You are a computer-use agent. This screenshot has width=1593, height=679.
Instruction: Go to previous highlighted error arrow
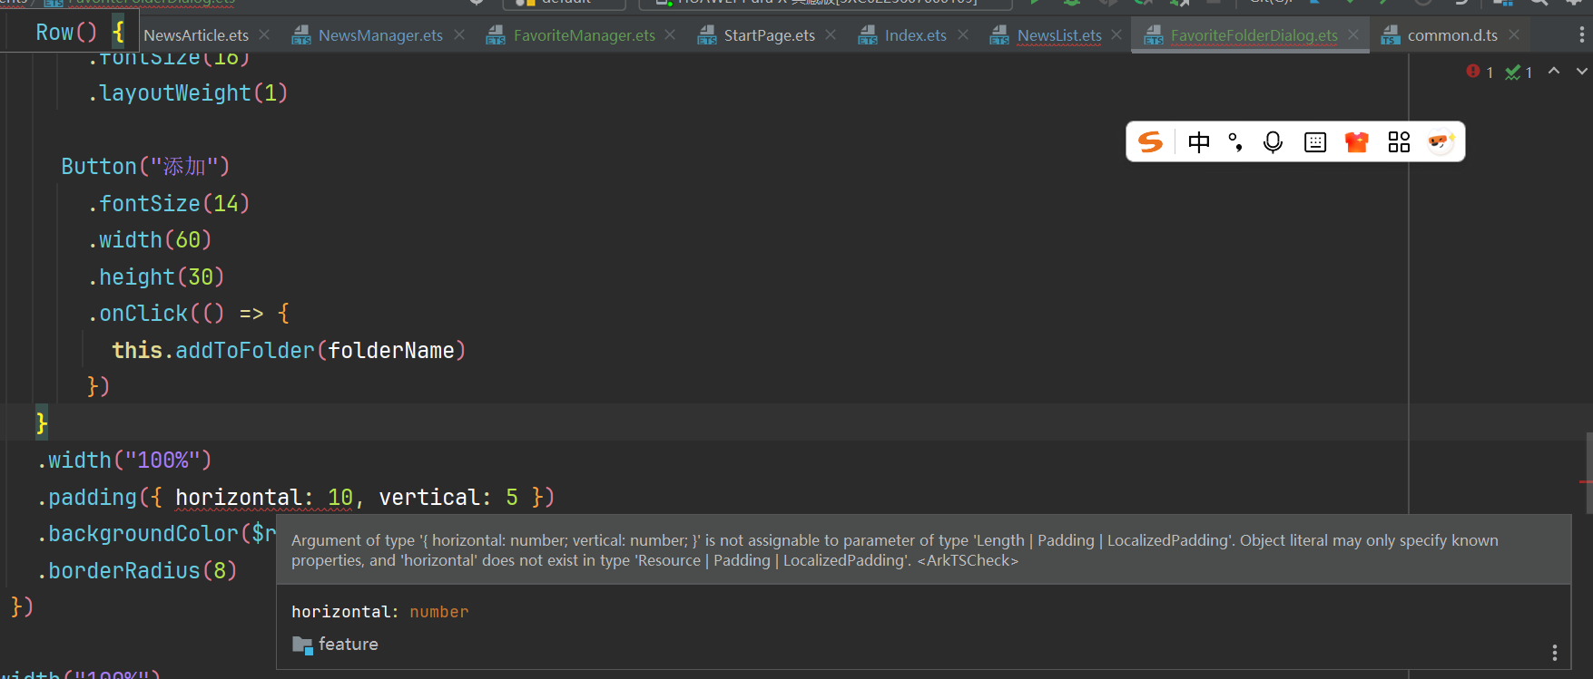[1554, 71]
